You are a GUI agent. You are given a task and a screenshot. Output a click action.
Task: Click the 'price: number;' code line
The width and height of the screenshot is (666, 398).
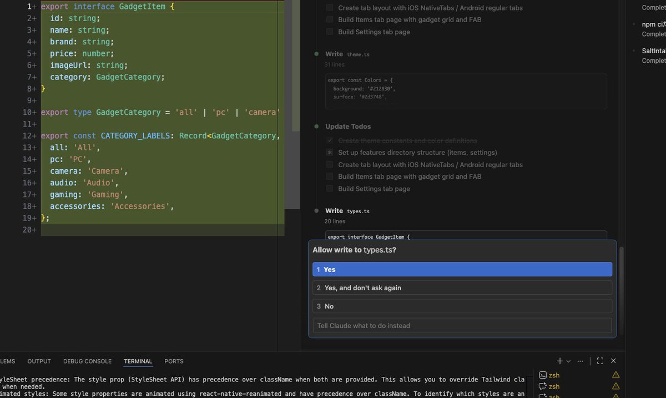coord(82,53)
